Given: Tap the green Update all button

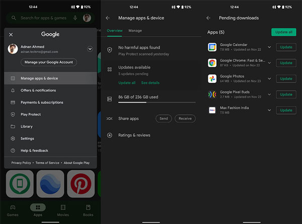Looking at the screenshot, I should click(284, 32).
